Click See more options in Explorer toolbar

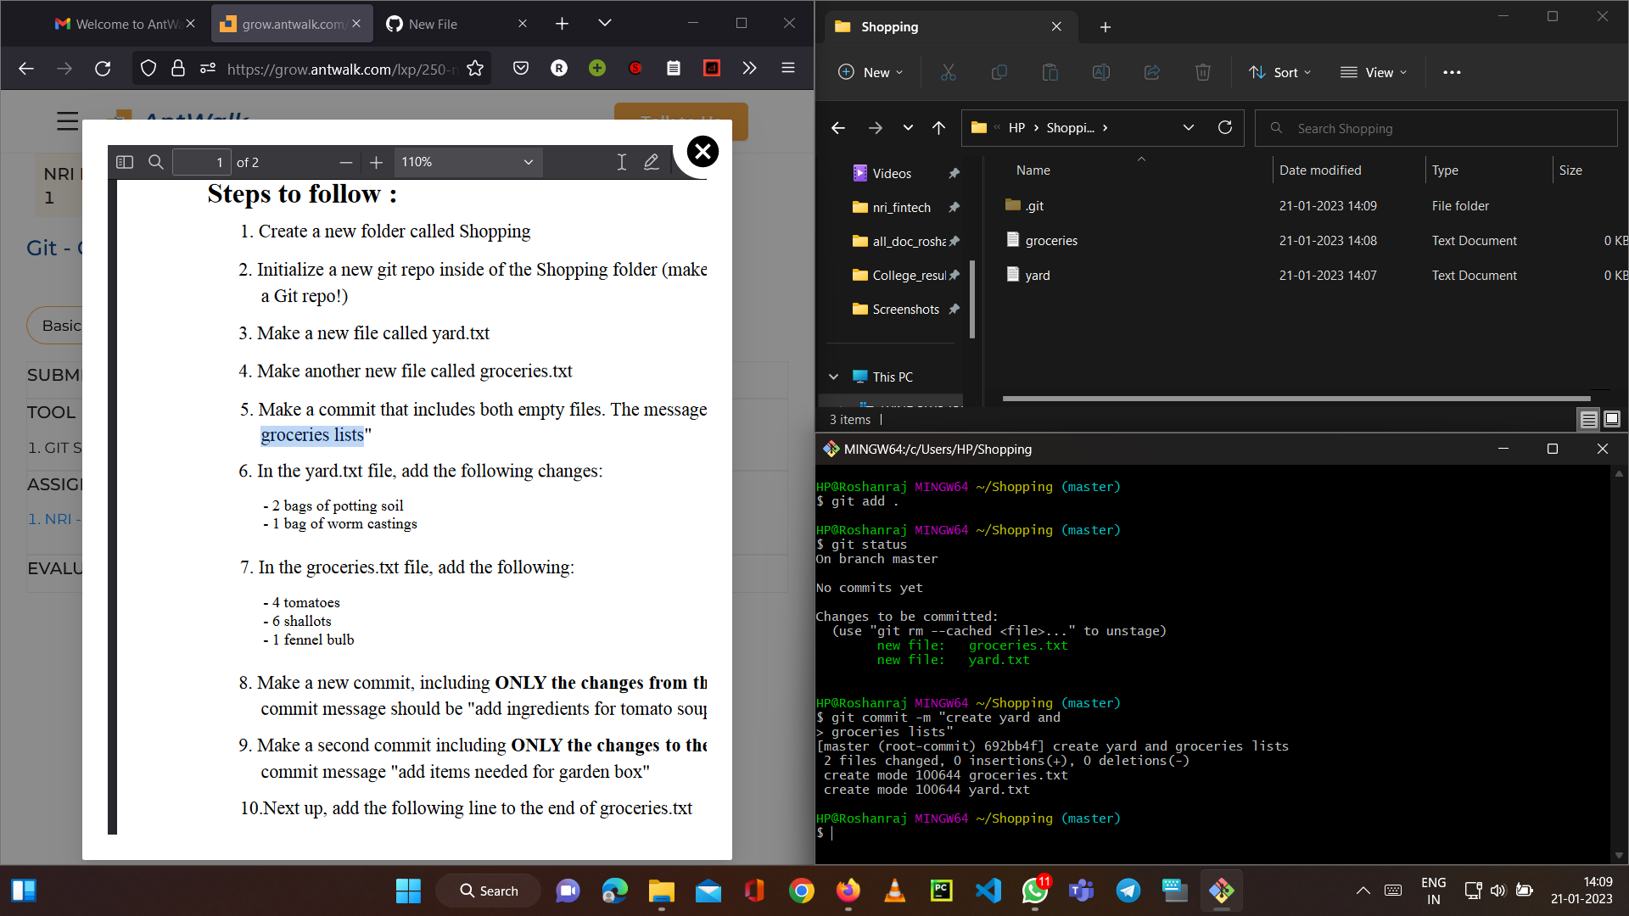pyautogui.click(x=1452, y=72)
